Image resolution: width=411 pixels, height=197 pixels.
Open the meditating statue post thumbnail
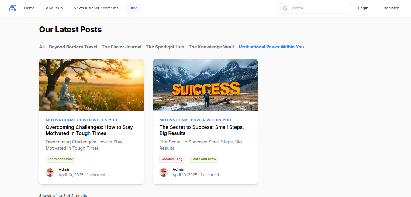pos(92,85)
